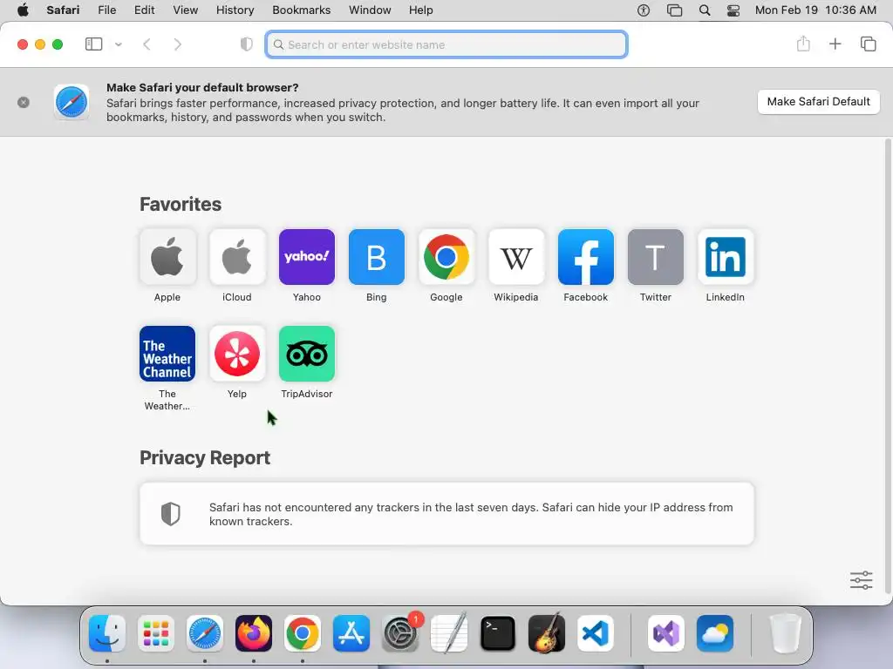Launch Visual Studio Code from the Dock
893x669 pixels.
tap(595, 633)
